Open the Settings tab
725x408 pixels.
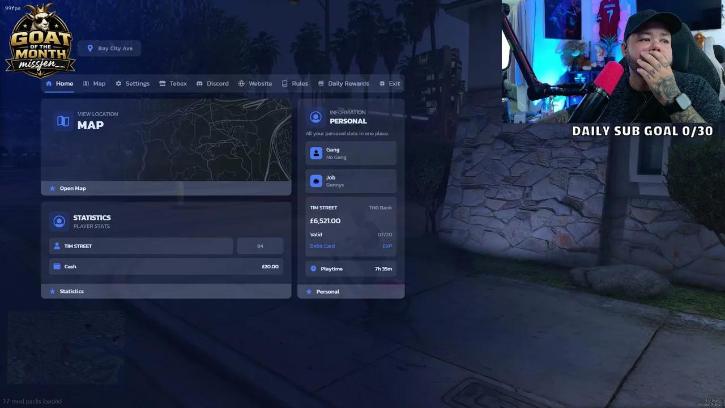coord(133,83)
